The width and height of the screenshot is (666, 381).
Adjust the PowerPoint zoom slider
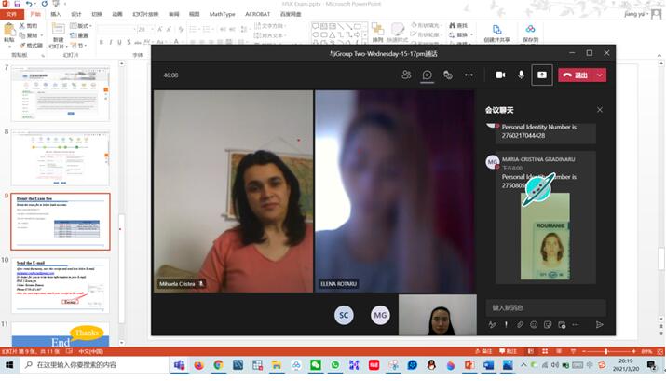[x=606, y=351]
